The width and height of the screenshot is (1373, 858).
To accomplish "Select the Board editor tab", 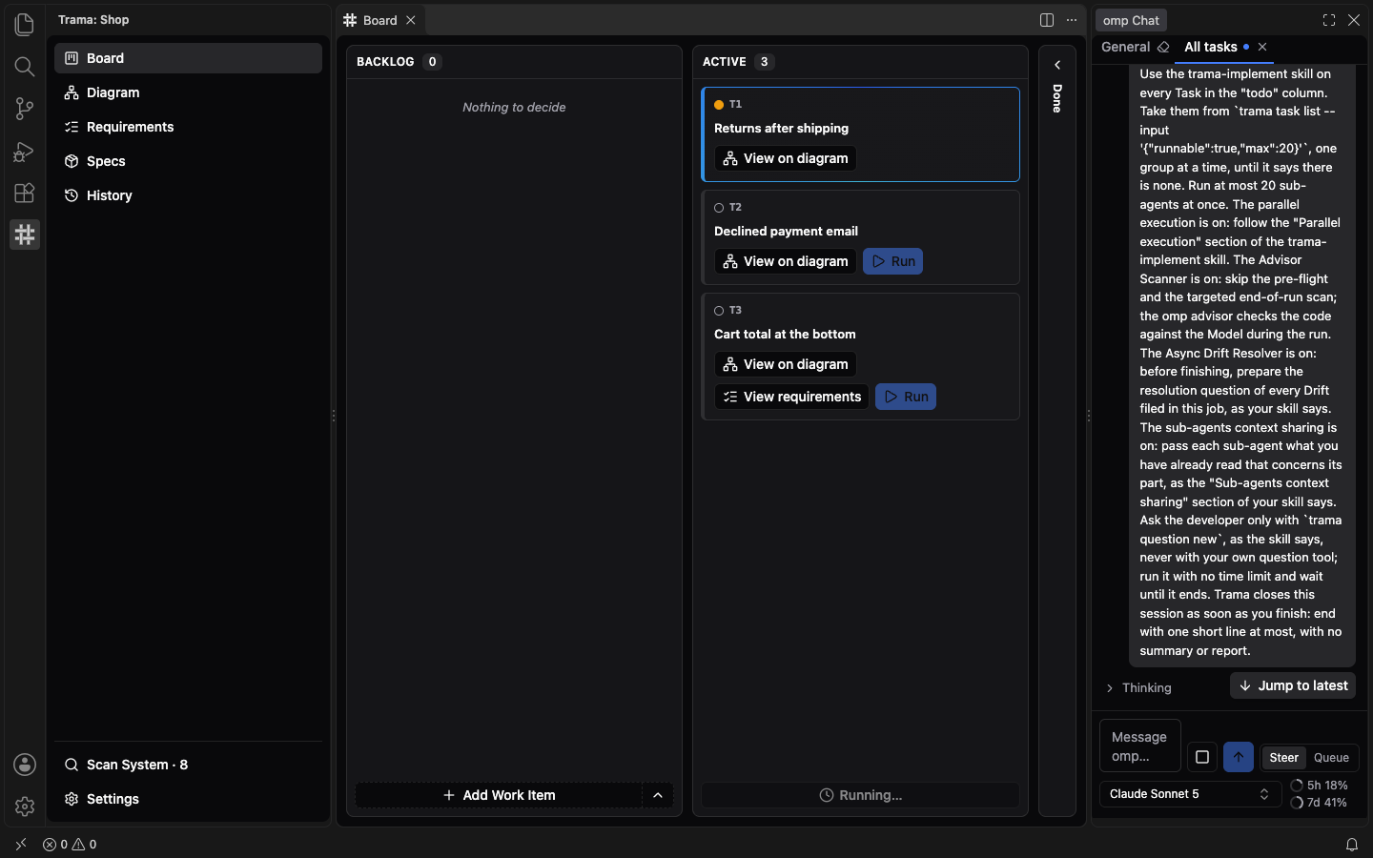I will [379, 20].
